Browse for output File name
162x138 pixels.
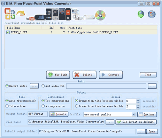[x=110, y=122]
